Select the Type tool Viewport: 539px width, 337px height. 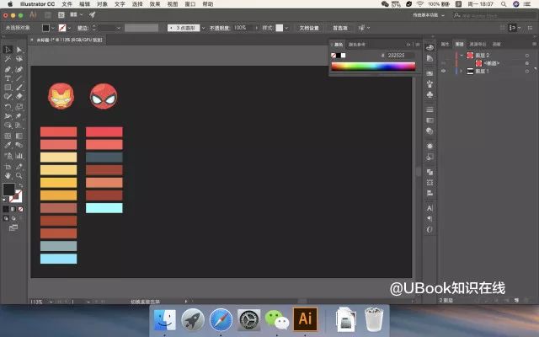8,78
